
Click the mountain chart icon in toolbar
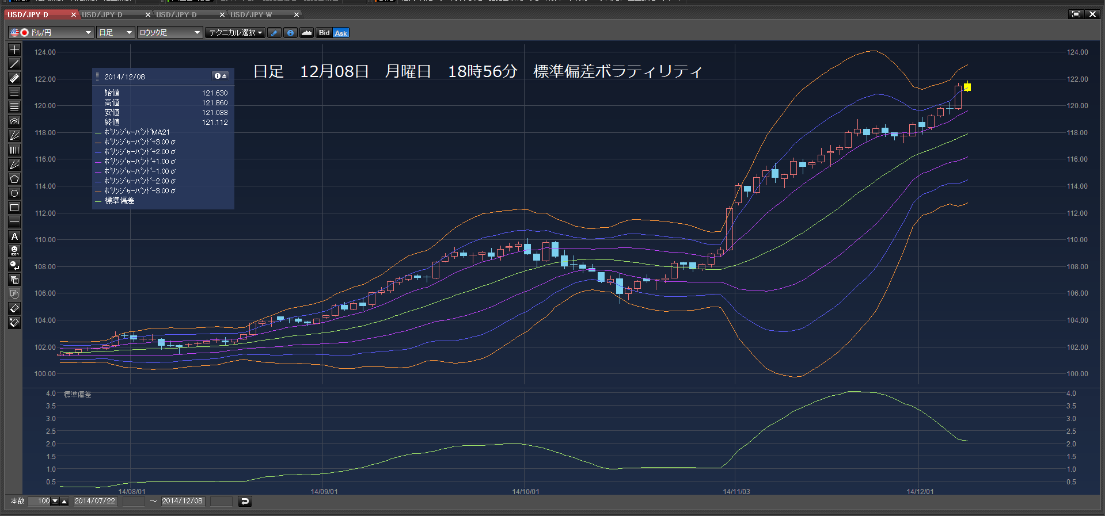[x=307, y=33]
